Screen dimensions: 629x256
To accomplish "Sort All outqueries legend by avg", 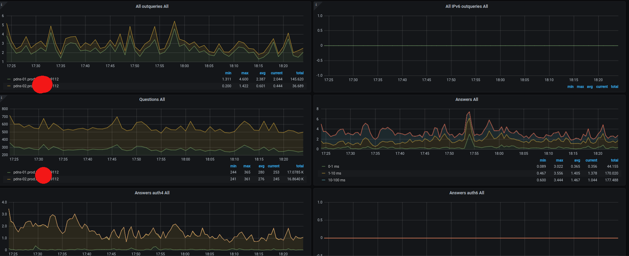I will [262, 73].
